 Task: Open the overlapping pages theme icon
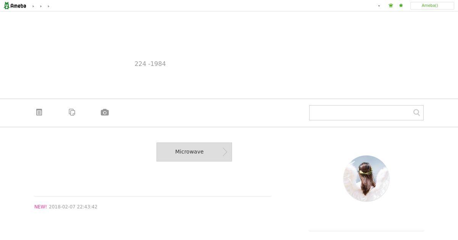(x=72, y=112)
